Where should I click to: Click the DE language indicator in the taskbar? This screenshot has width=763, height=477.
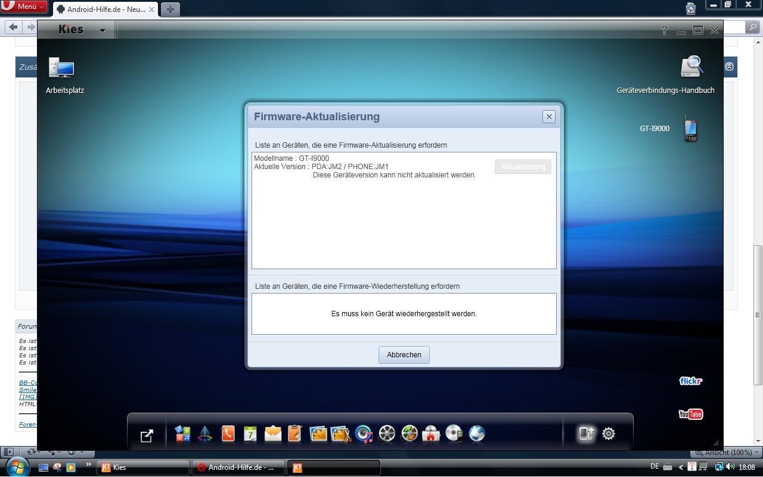coord(655,467)
